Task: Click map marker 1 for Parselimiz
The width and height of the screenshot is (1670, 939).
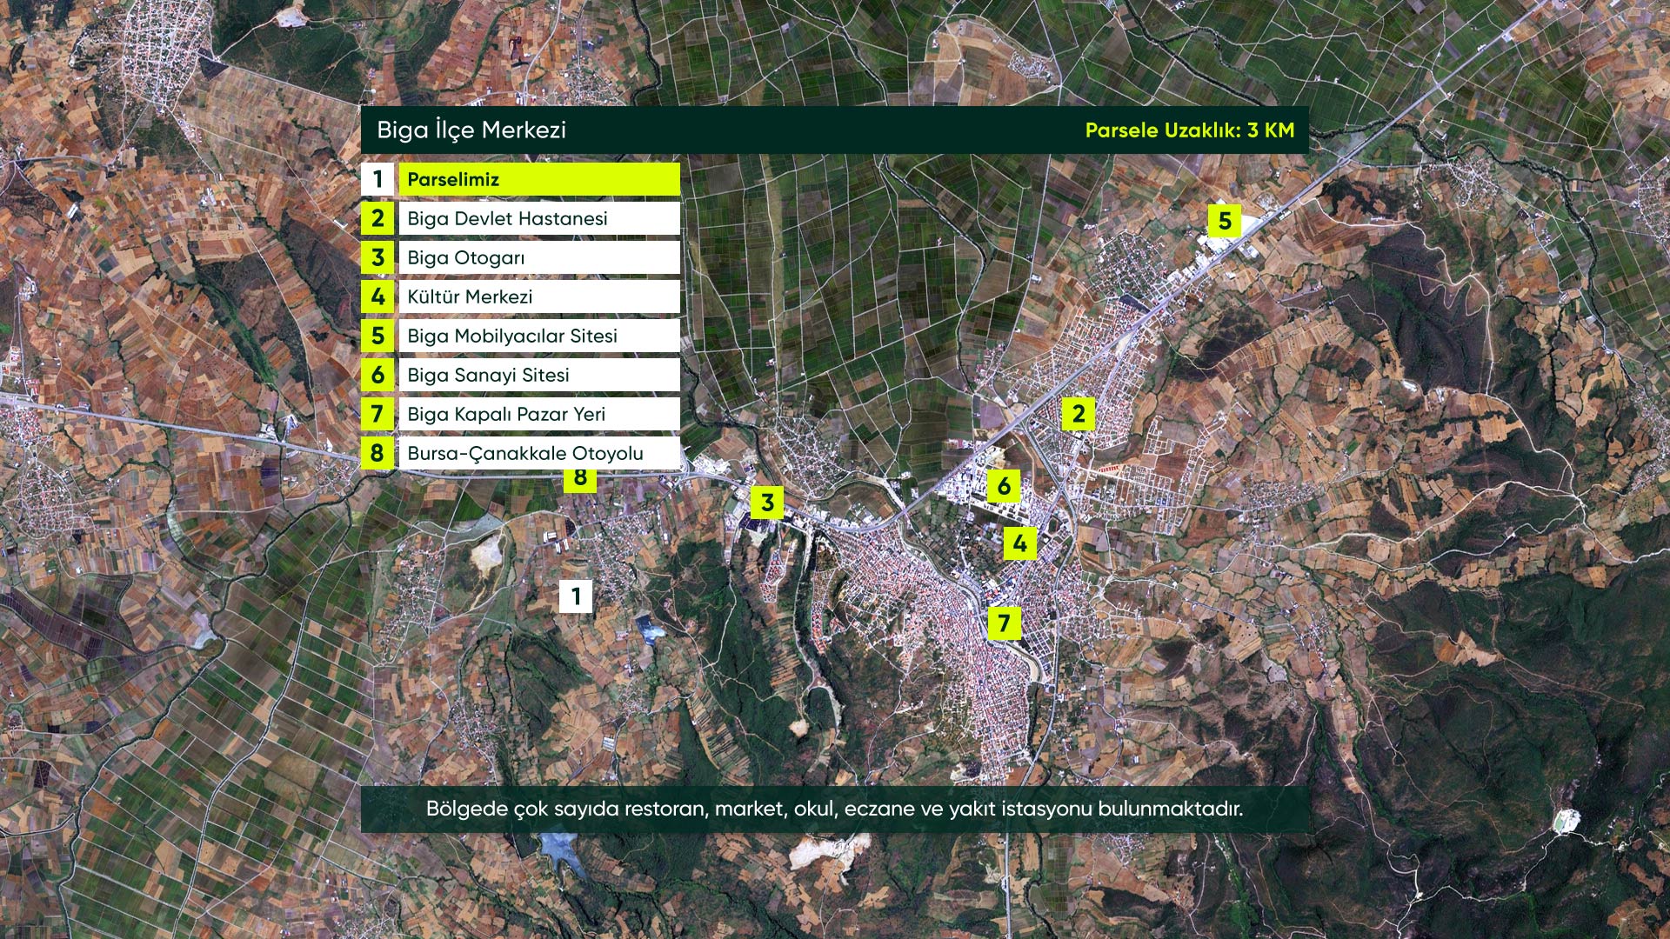Action: click(x=575, y=596)
